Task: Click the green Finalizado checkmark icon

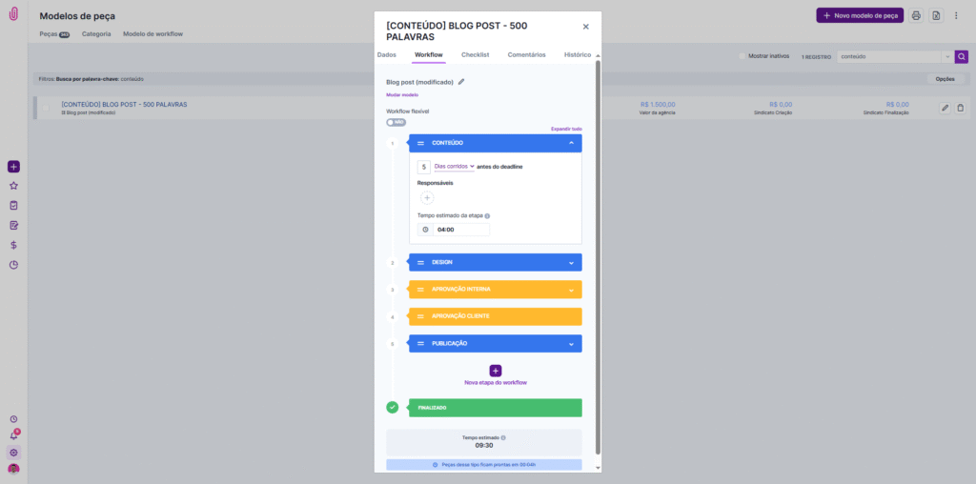Action: [x=393, y=407]
